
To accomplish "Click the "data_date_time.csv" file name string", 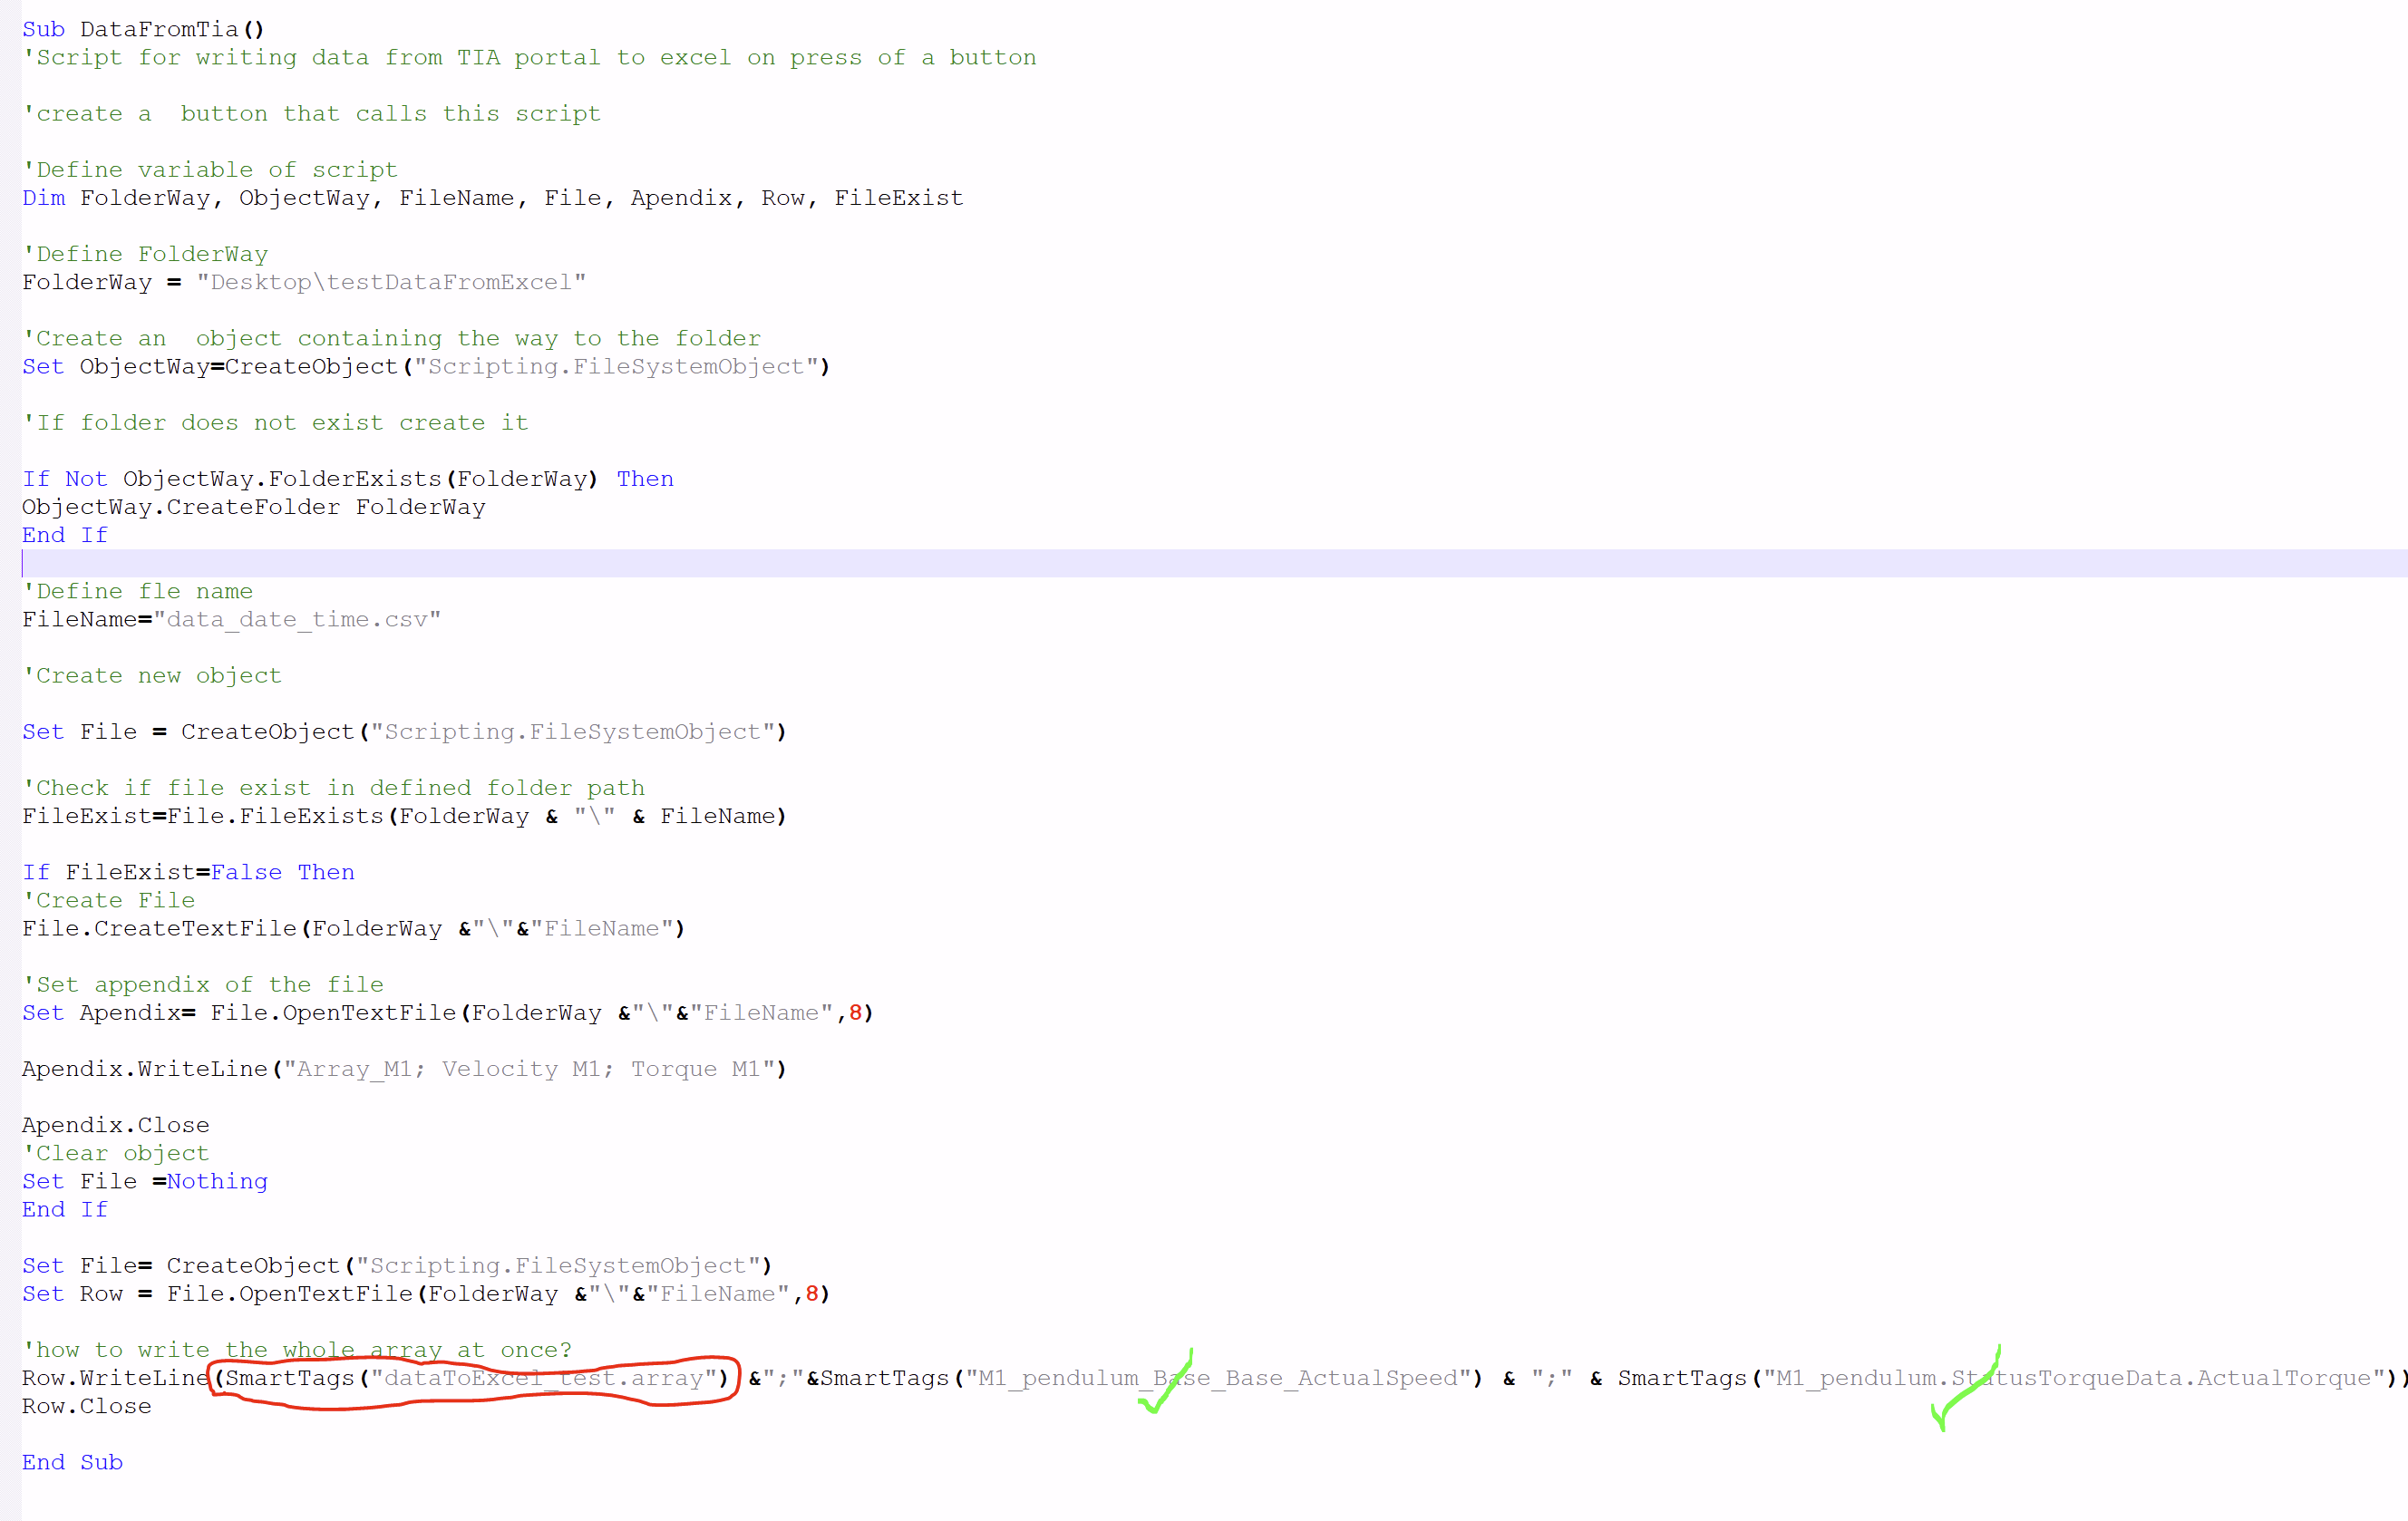I will tap(297, 619).
